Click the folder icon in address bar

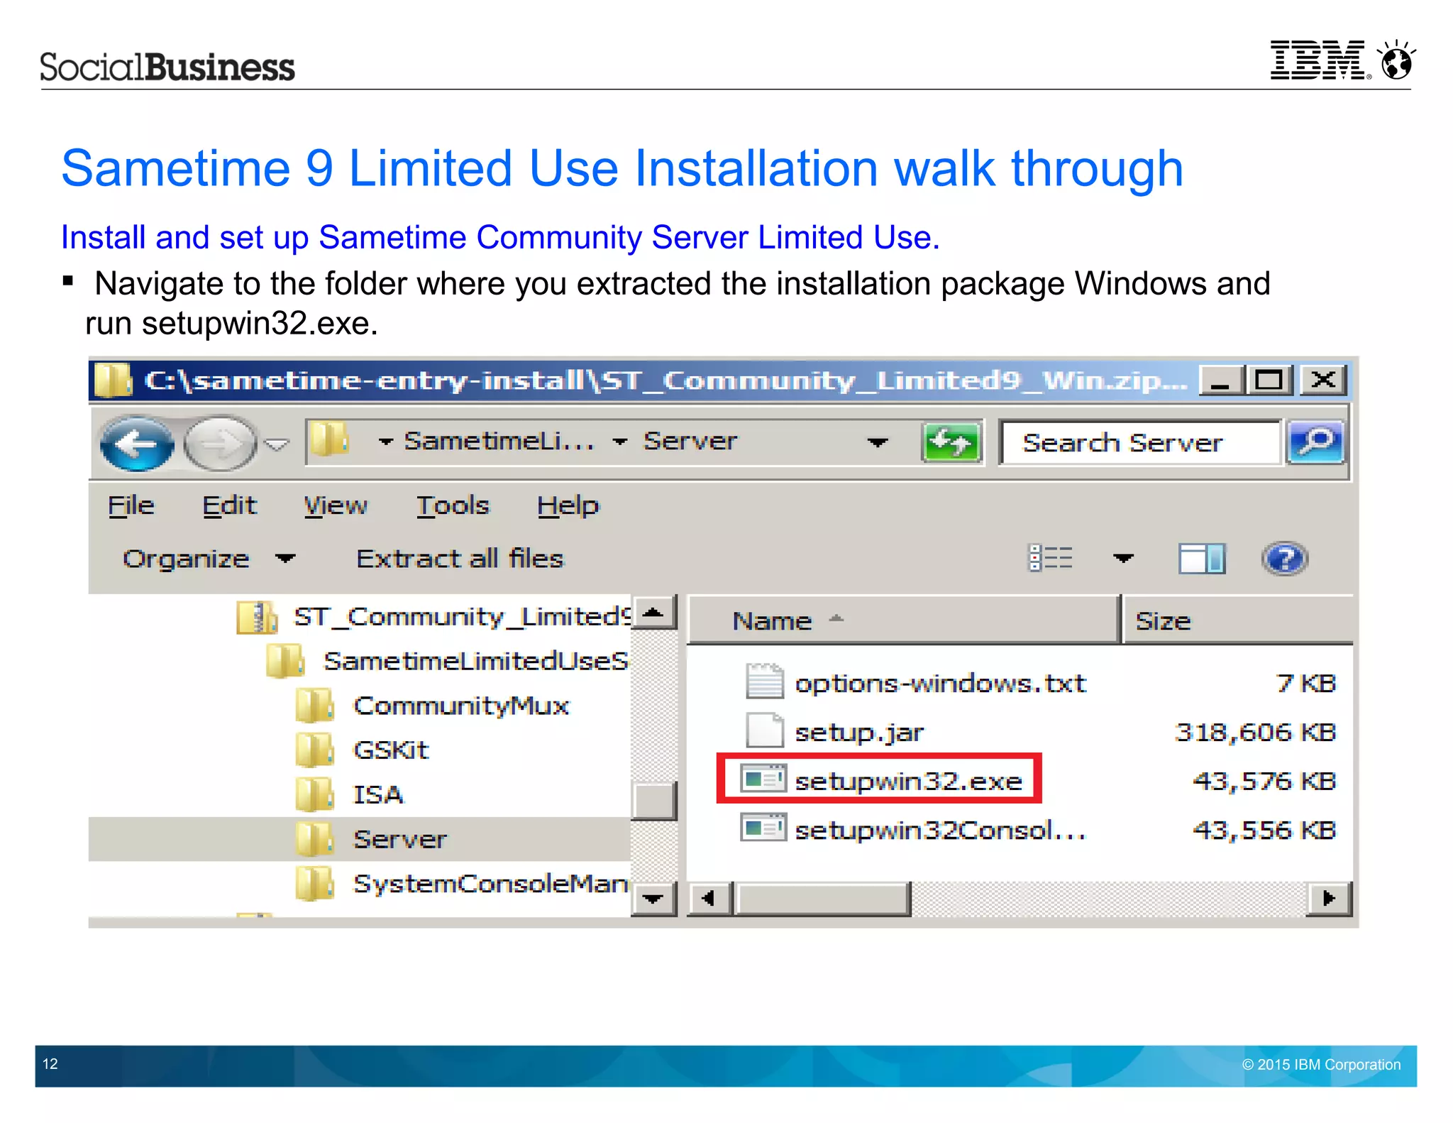tap(329, 440)
